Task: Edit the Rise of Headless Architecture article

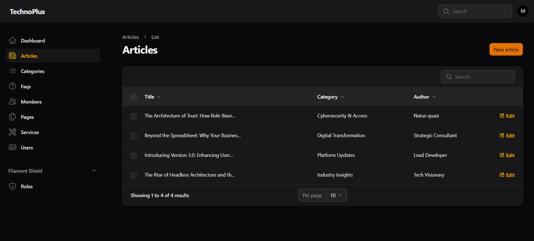Action: [x=507, y=175]
